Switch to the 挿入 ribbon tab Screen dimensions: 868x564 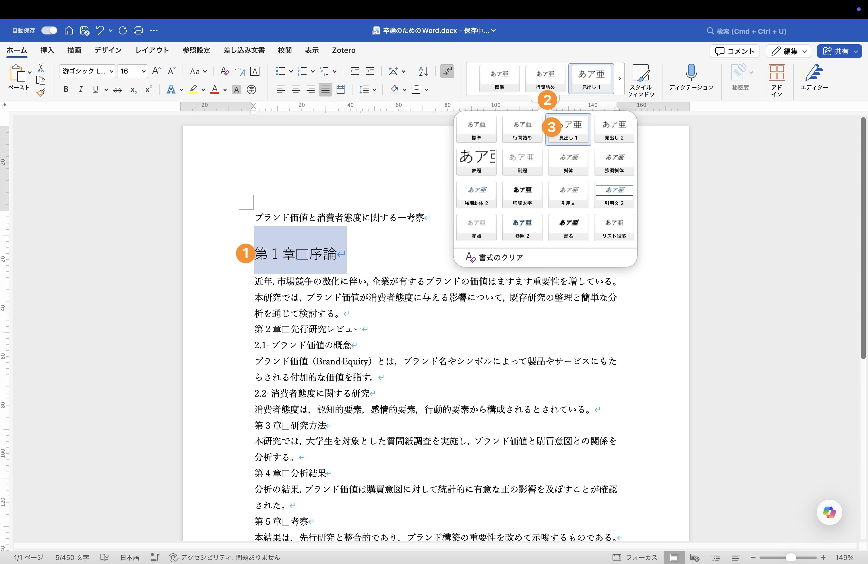(x=47, y=50)
